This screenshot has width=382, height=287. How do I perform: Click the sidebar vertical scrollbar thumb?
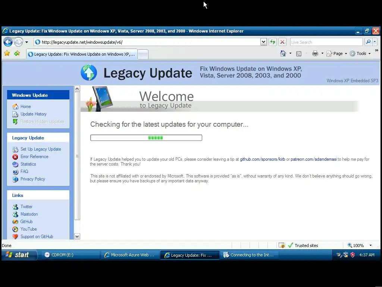pyautogui.click(x=77, y=156)
